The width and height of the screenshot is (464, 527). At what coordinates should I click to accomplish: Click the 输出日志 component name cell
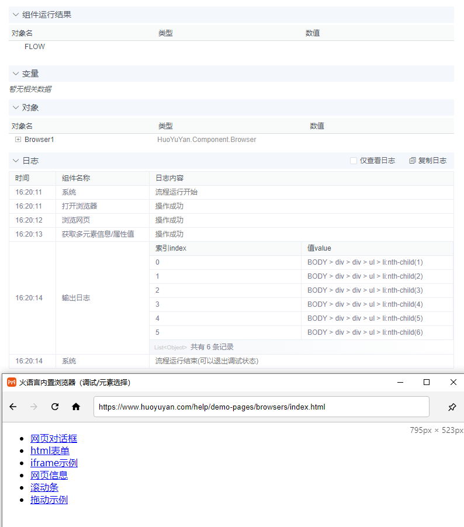[x=102, y=298]
